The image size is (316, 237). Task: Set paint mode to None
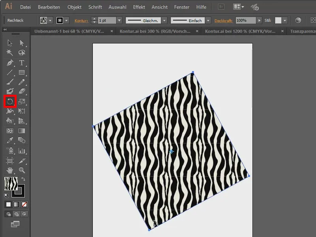pyautogui.click(x=24, y=204)
